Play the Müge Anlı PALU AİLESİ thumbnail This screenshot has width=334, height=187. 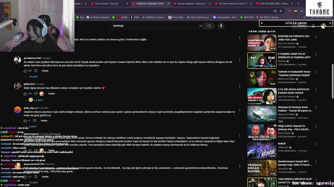[x=262, y=132]
